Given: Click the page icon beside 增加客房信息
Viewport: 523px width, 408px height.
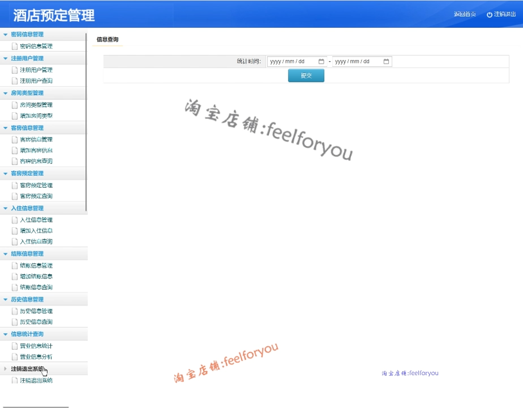Looking at the screenshot, I should click(x=14, y=150).
